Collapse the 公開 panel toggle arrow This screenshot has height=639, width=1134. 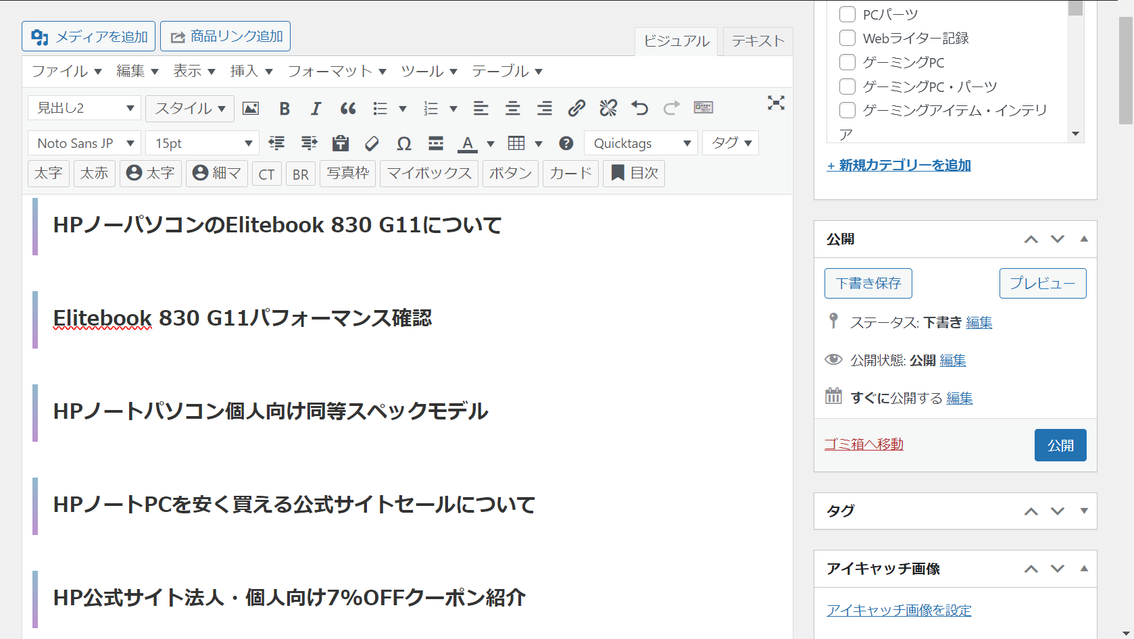pyautogui.click(x=1084, y=238)
